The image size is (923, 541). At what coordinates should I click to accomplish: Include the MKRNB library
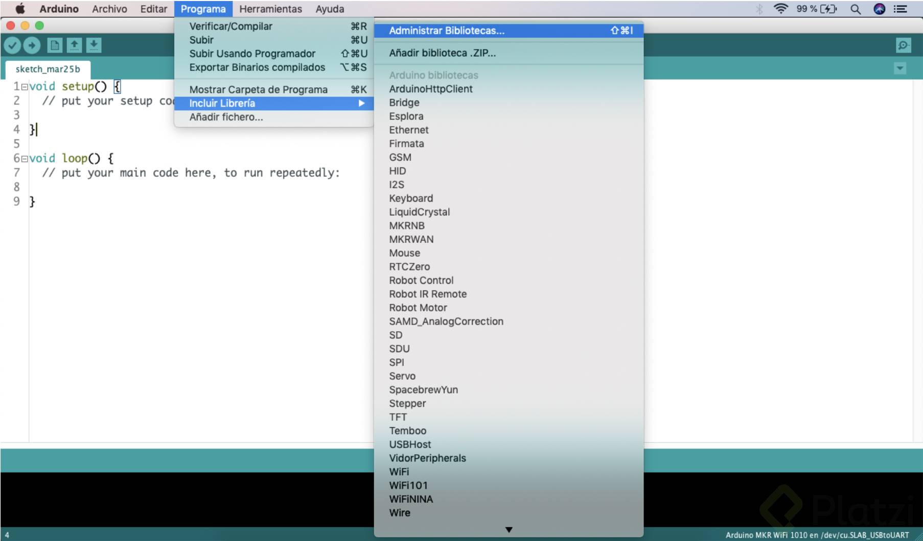click(509, 226)
